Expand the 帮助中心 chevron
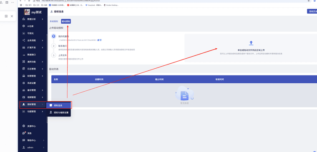 (x=43, y=140)
